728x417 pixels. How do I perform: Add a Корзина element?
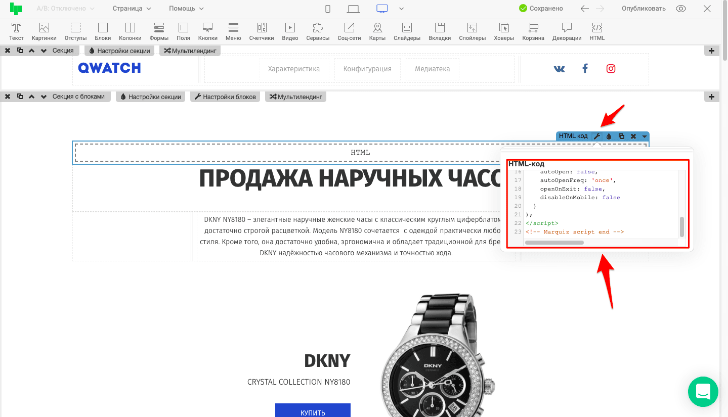click(x=533, y=31)
